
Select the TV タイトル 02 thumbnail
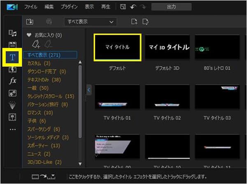coord(167,97)
